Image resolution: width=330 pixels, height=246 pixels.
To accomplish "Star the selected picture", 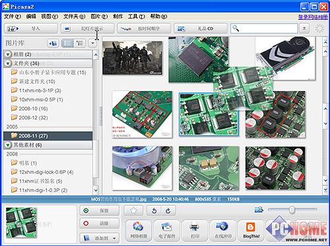I will (x=133, y=210).
